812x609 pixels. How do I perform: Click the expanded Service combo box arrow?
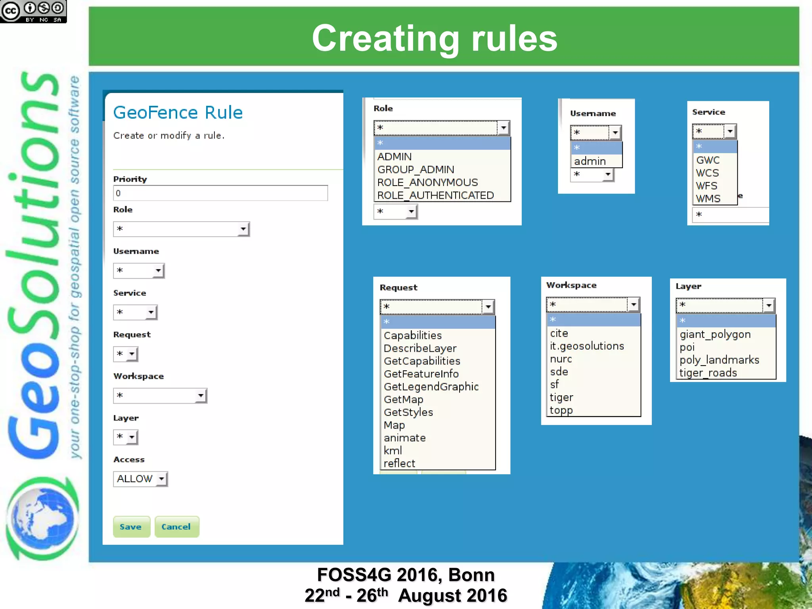[x=730, y=131]
